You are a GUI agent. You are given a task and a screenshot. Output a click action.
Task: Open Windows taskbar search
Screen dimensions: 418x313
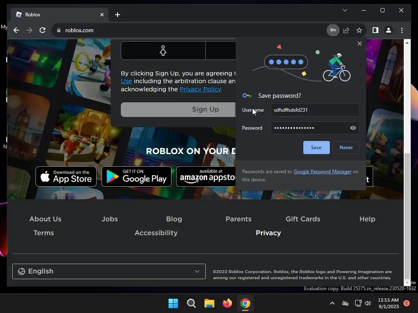click(191, 303)
